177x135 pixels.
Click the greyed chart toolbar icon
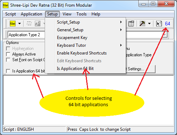coord(38,24)
